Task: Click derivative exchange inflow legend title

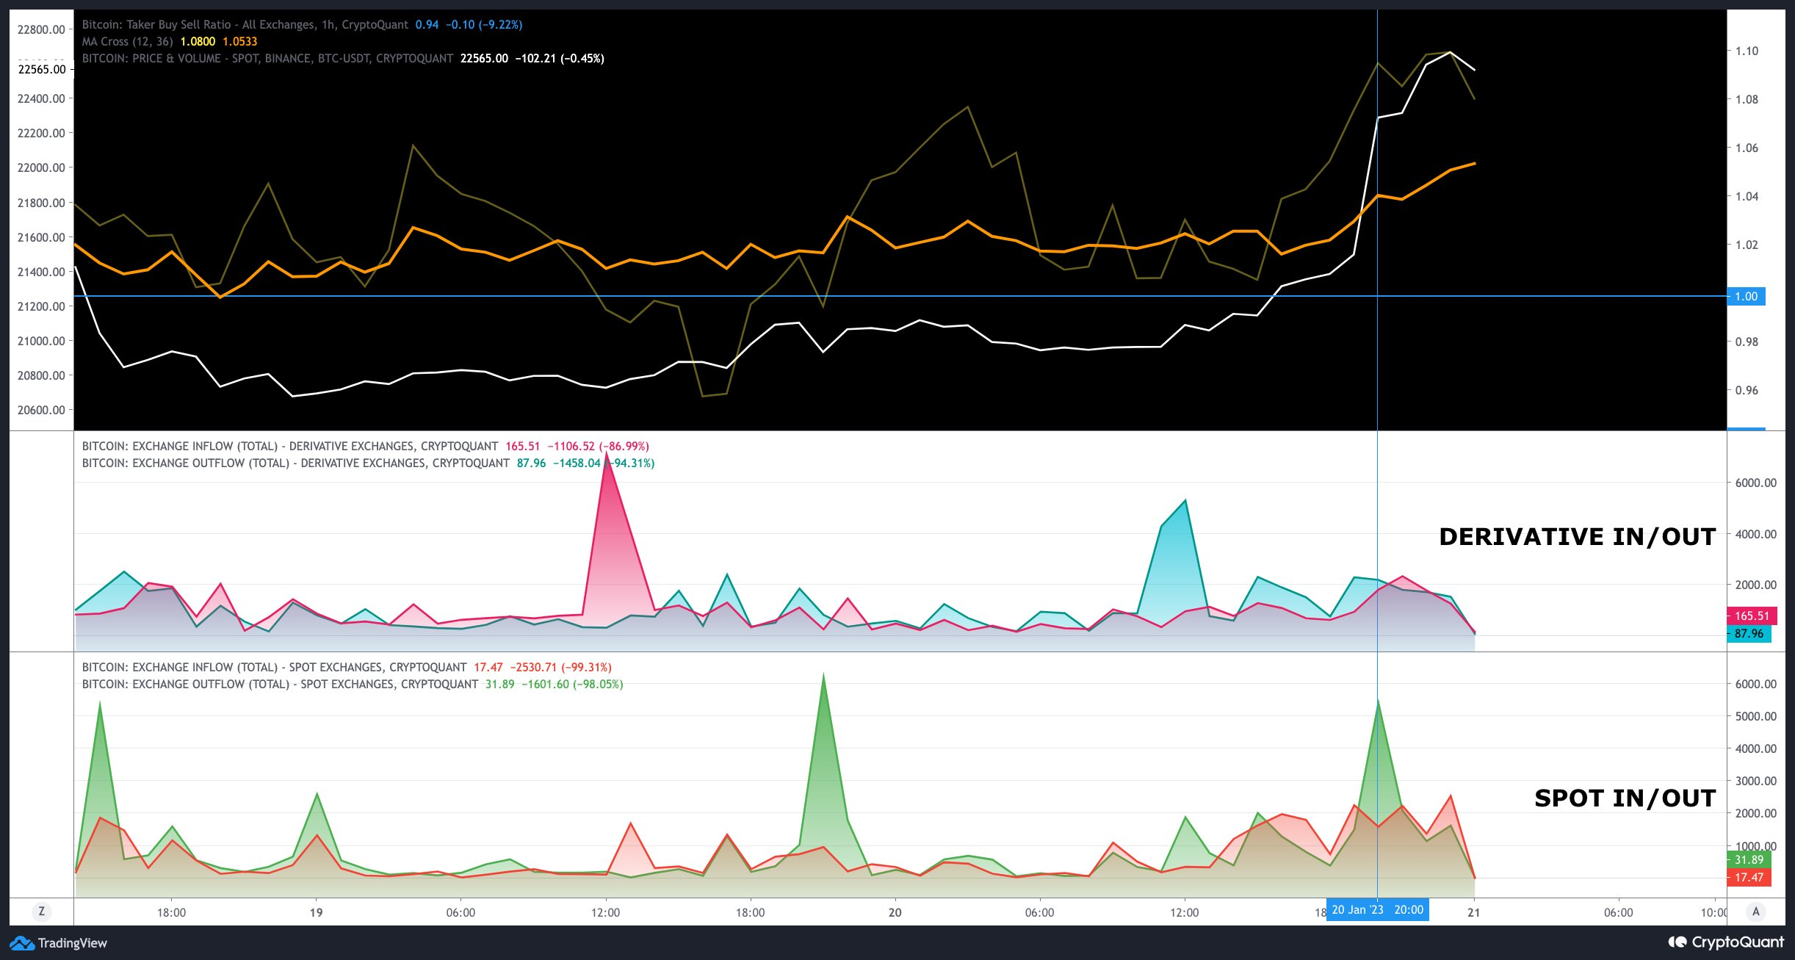Action: point(289,447)
